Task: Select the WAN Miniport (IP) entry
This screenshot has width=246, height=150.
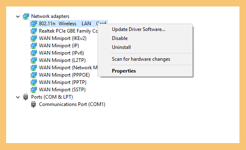Action: click(x=59, y=46)
